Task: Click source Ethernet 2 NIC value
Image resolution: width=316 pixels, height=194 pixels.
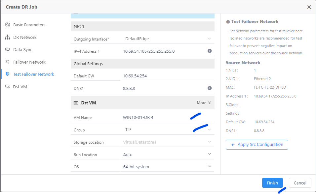Action: pyautogui.click(x=262, y=79)
